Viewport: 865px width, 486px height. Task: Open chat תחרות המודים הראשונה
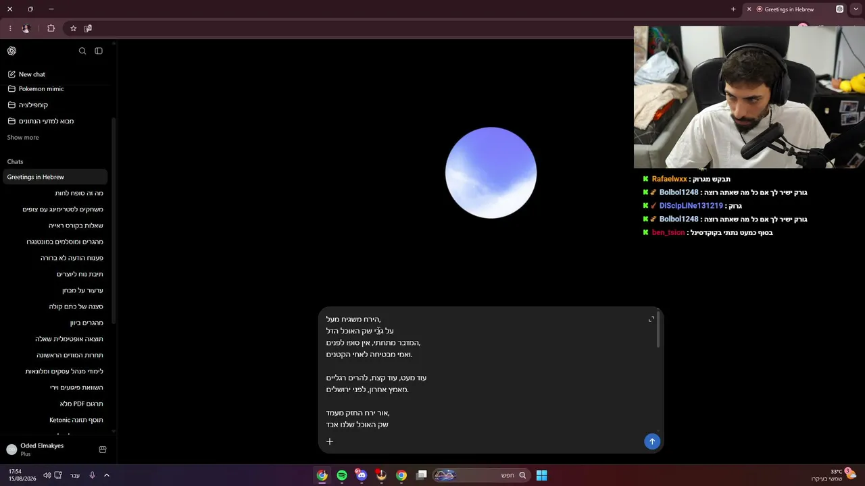click(x=70, y=355)
